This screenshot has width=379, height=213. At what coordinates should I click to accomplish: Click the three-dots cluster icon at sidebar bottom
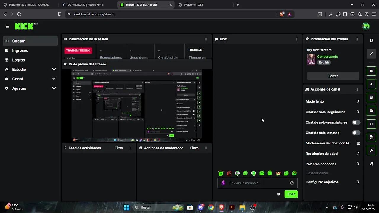371,164
